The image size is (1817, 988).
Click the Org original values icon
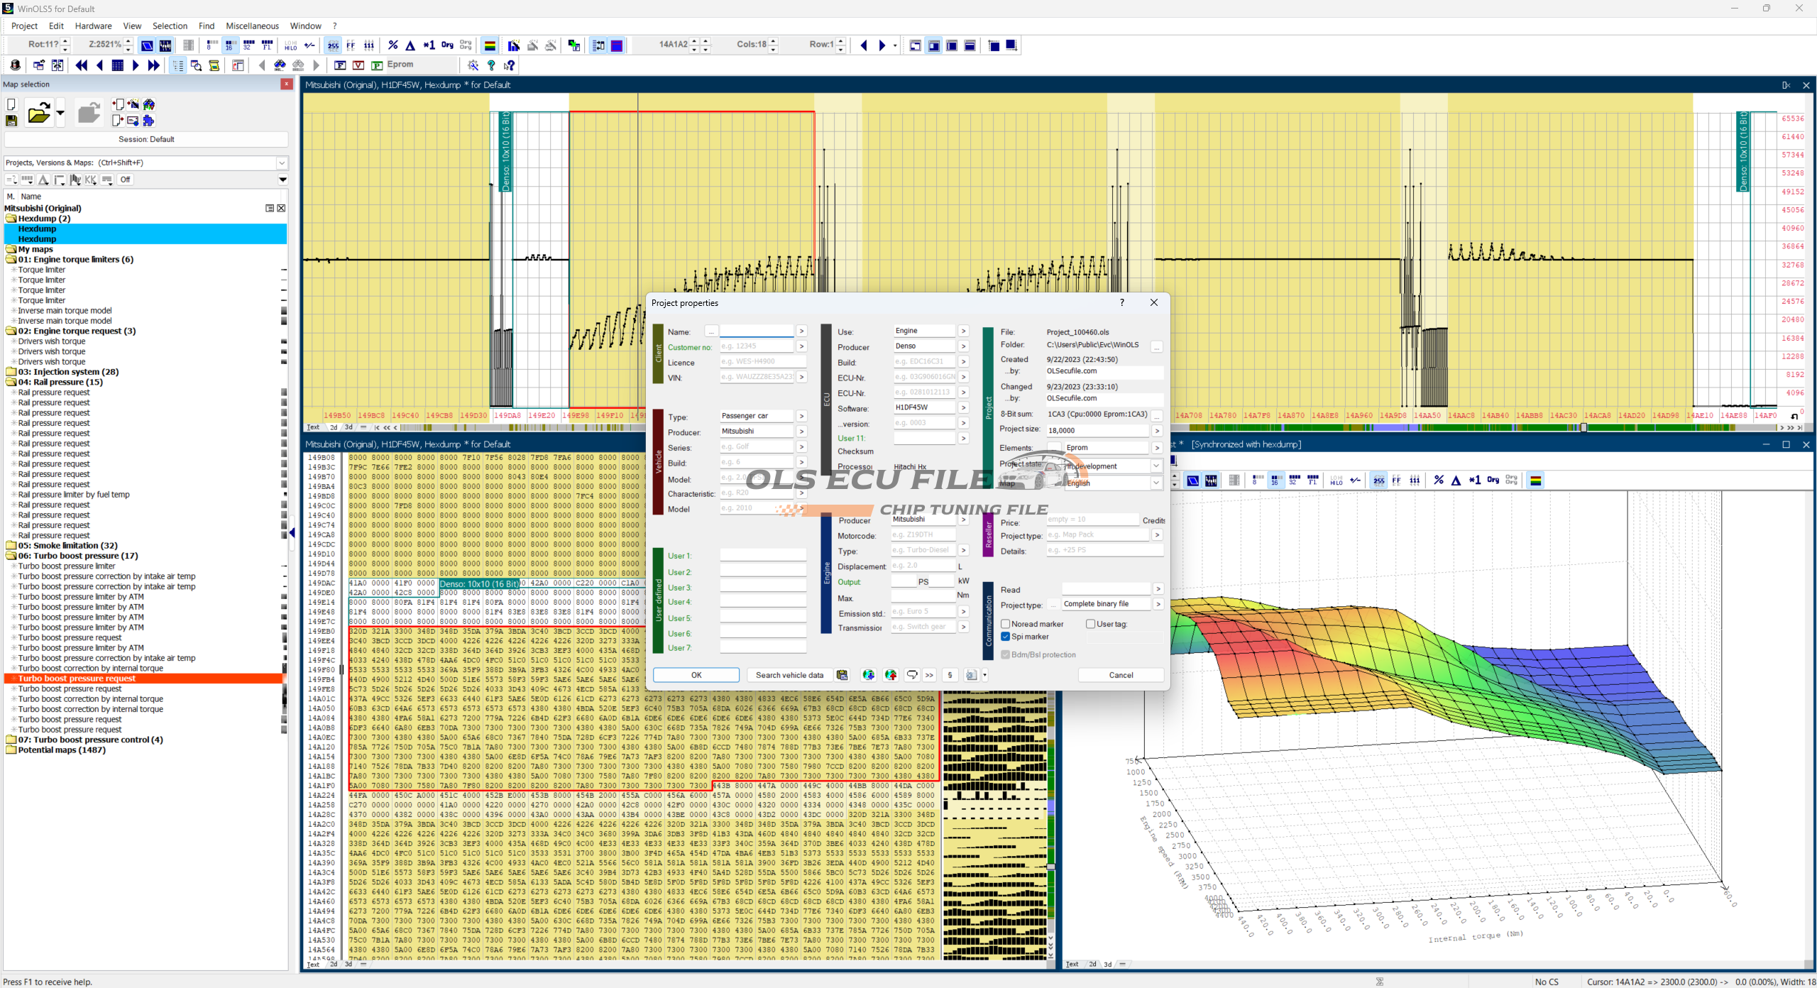[447, 45]
